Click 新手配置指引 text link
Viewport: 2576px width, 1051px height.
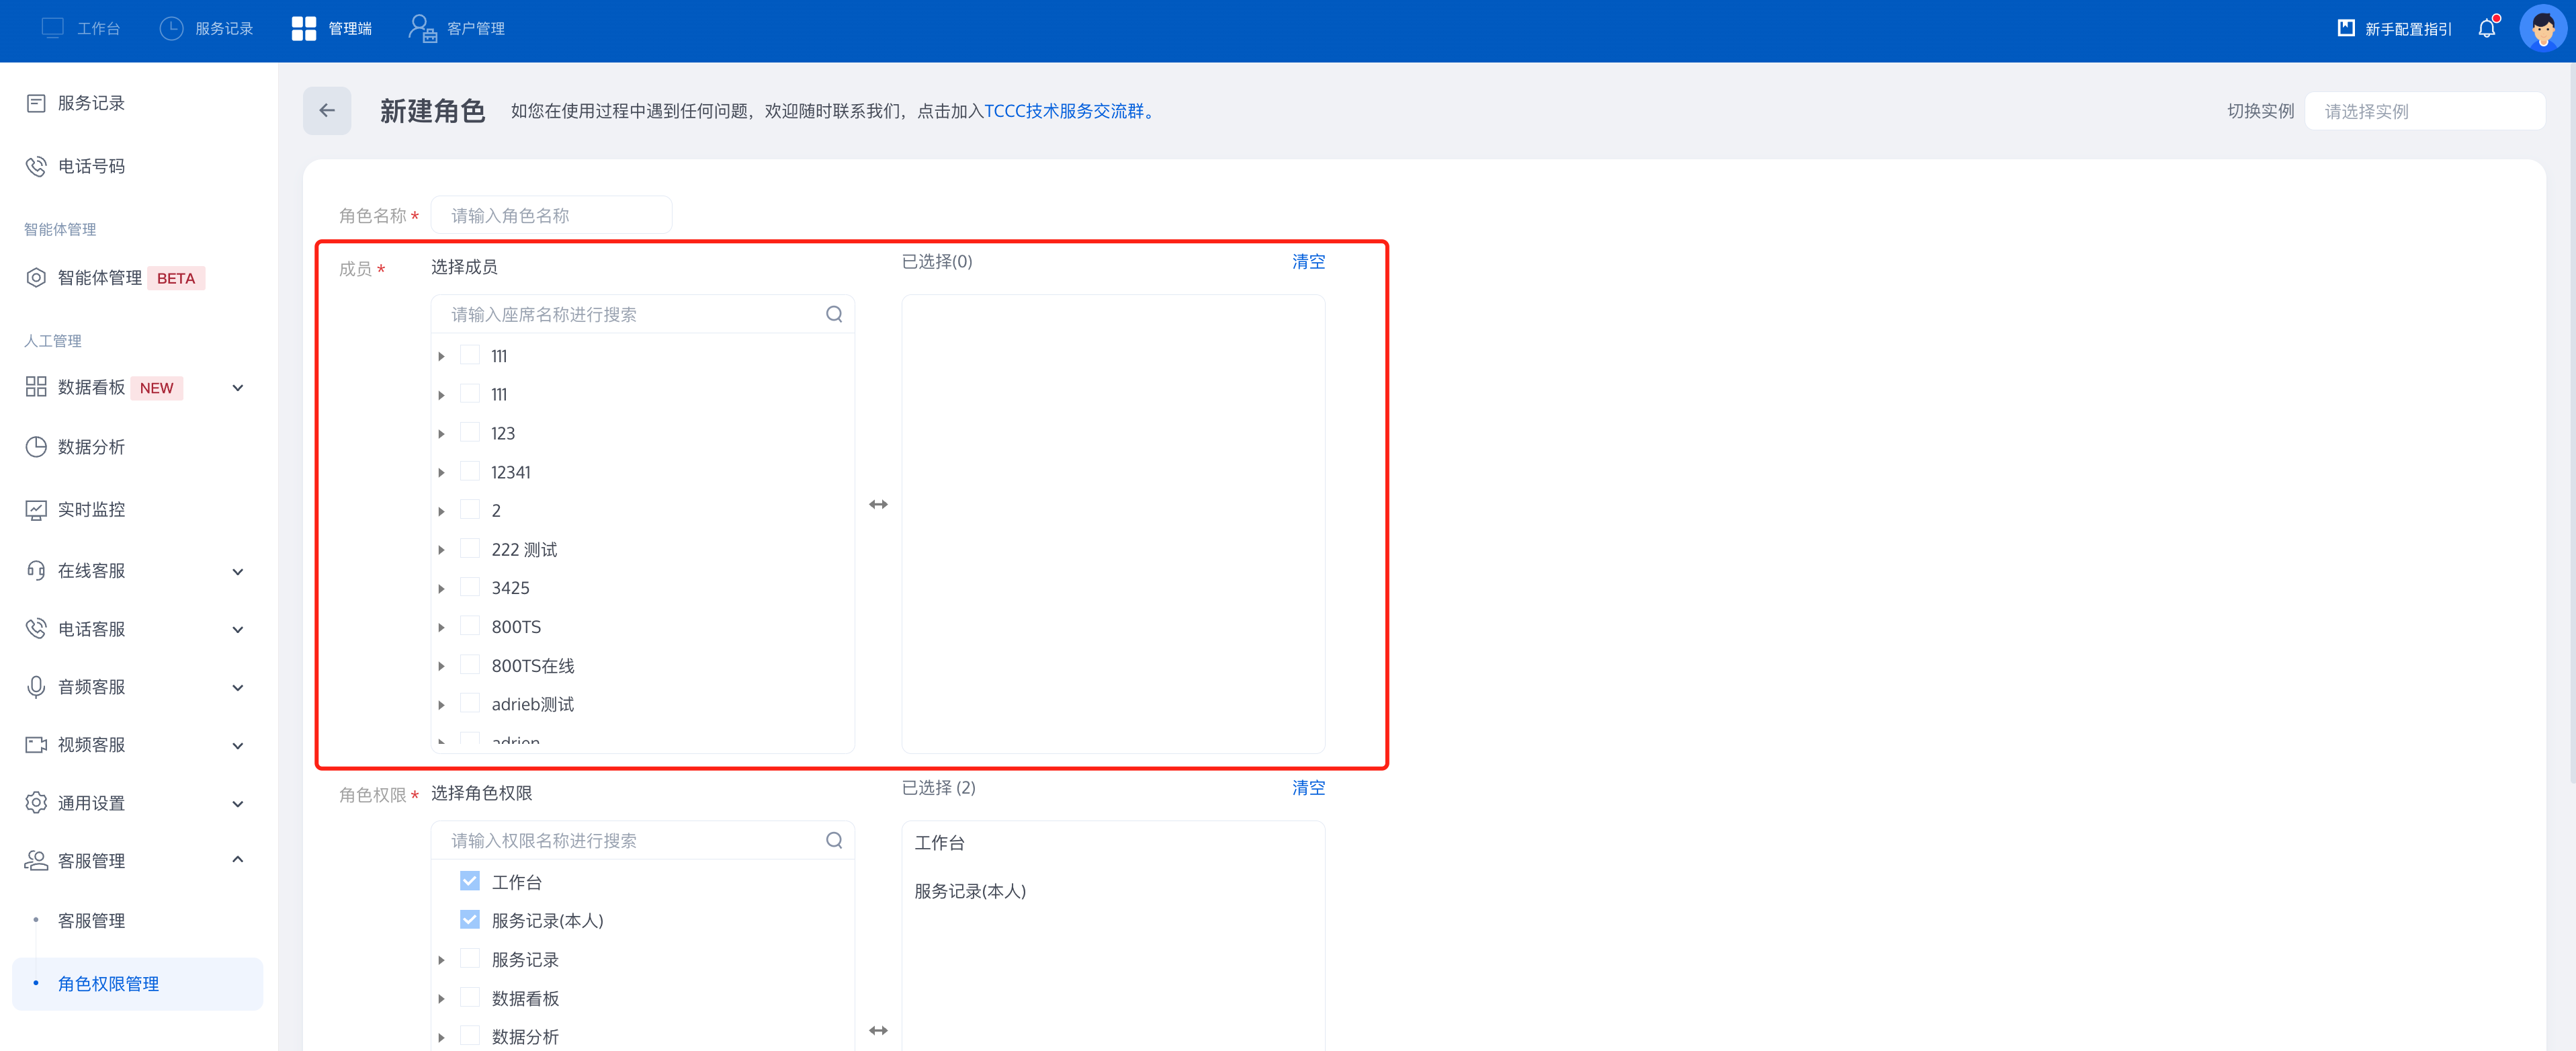[2408, 29]
